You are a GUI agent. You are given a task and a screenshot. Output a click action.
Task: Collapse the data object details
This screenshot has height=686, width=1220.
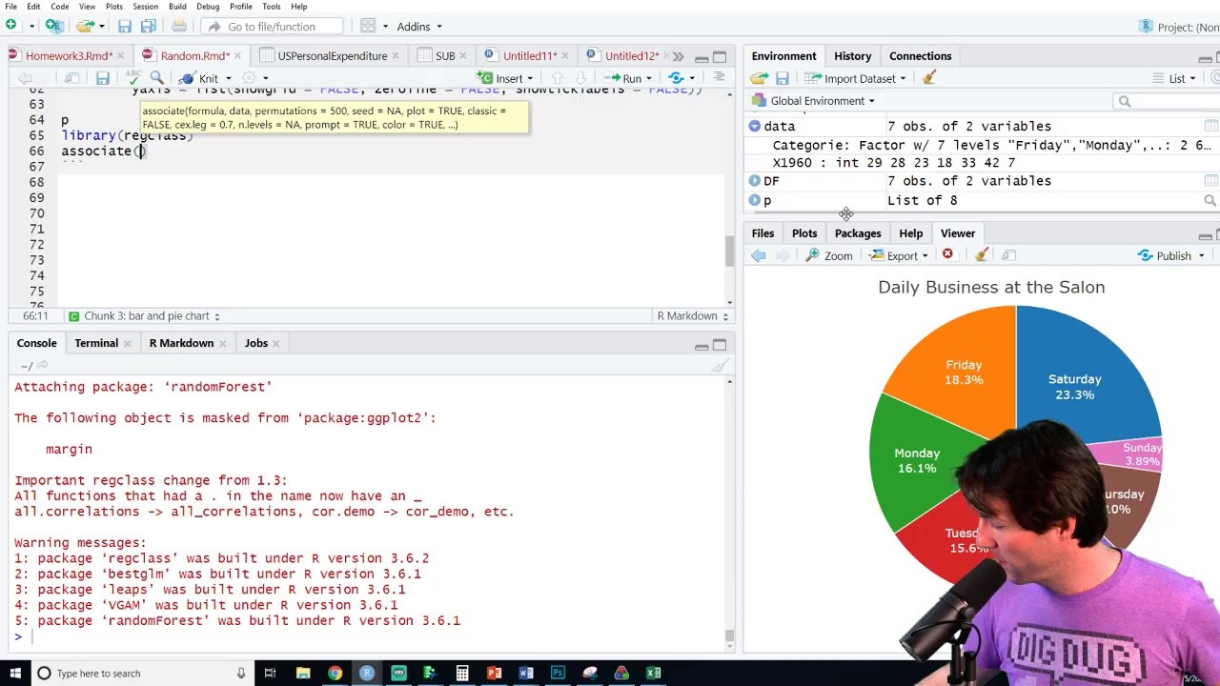pyautogui.click(x=754, y=126)
